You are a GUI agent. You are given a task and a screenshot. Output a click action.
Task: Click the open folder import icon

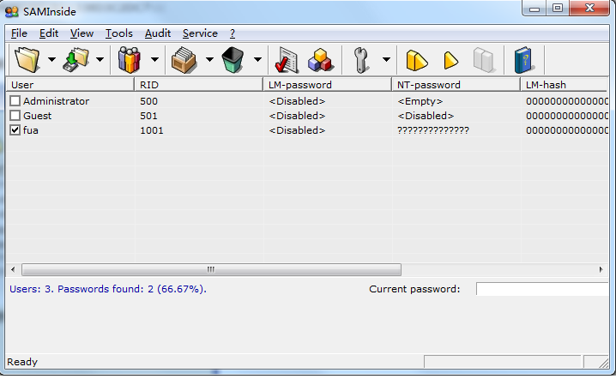pos(27,60)
